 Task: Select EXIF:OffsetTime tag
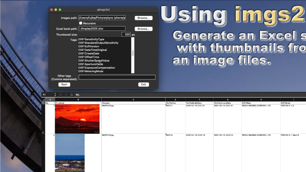(x=89, y=57)
